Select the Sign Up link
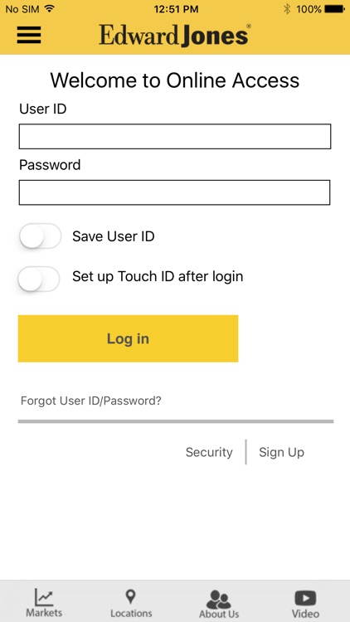 click(x=281, y=452)
